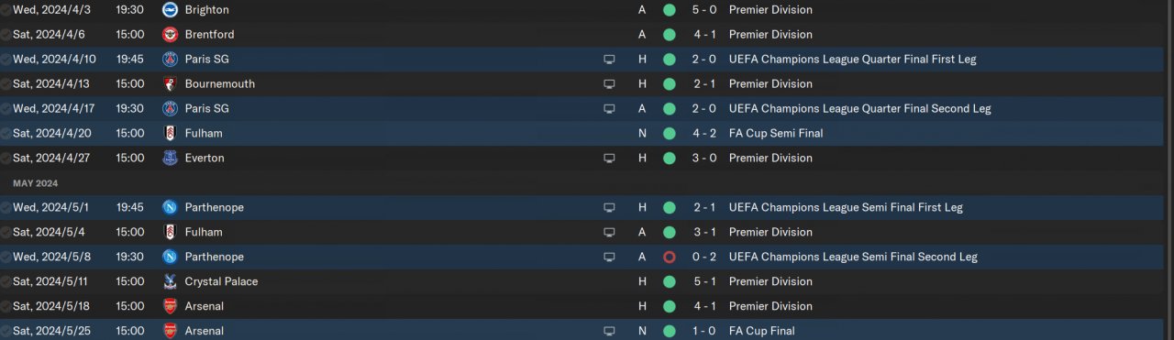Click the Crystal Palace club badge
1174x340 pixels.
click(170, 281)
